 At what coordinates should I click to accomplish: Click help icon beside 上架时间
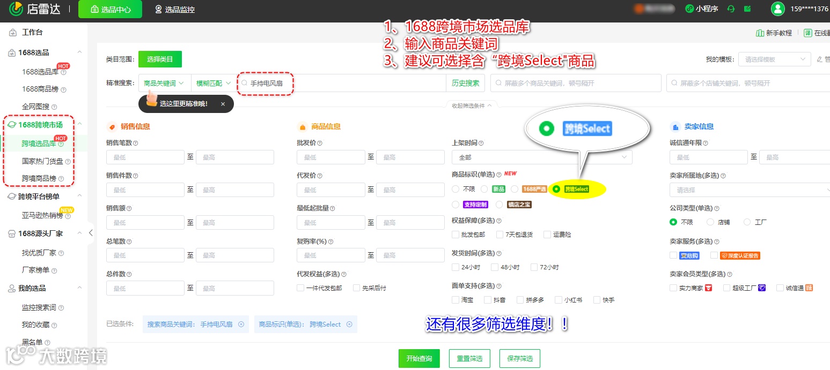[x=481, y=143]
